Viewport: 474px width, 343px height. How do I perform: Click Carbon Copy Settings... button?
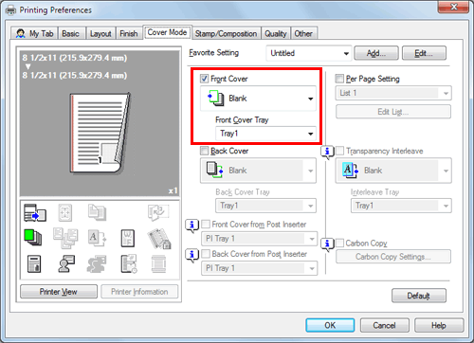pos(393,257)
